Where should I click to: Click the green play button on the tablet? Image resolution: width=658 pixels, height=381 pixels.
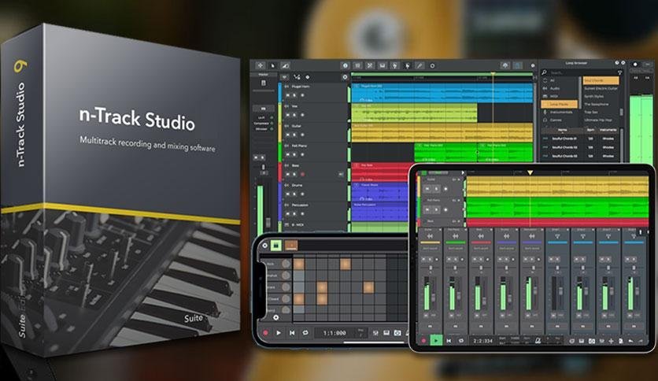click(435, 340)
